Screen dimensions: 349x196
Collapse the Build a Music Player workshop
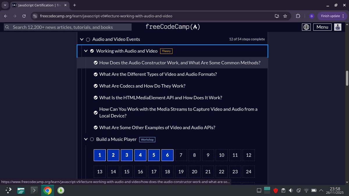[86, 139]
